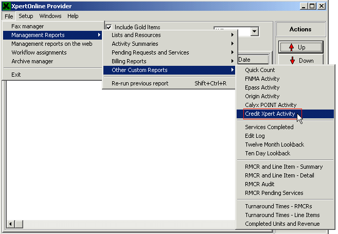This screenshot has width=338, height=234.
Task: Select RMCR Audit report
Action: click(285, 184)
